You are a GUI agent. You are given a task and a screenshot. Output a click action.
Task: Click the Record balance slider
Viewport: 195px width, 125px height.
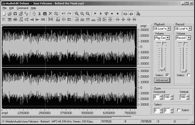tap(183, 43)
